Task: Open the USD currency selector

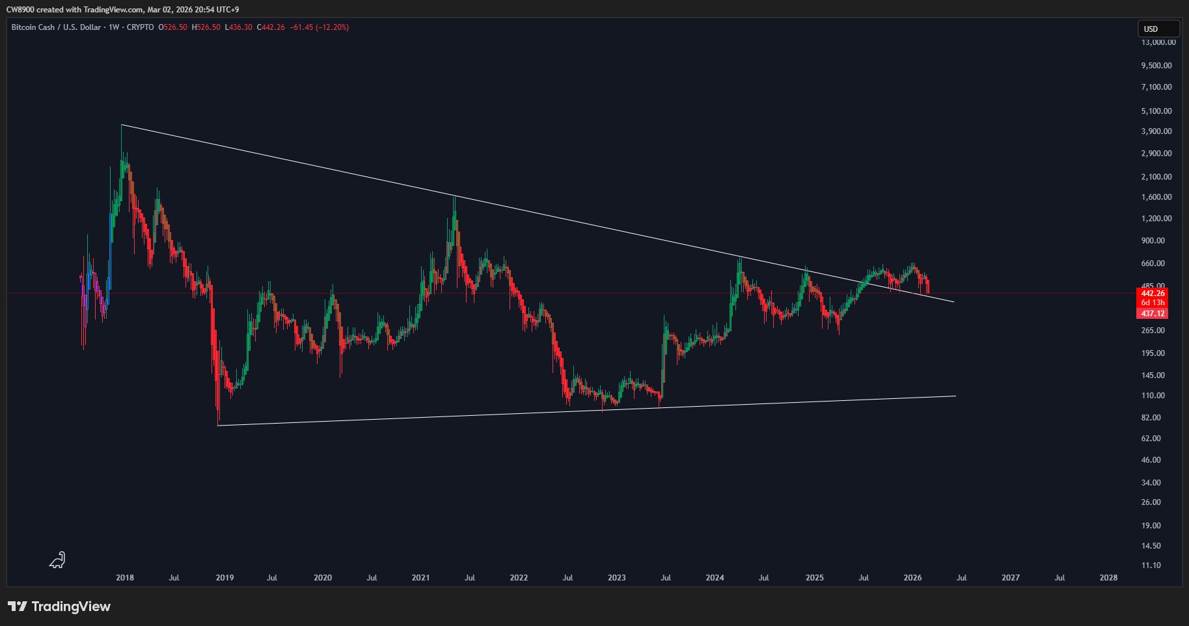Action: (x=1158, y=29)
